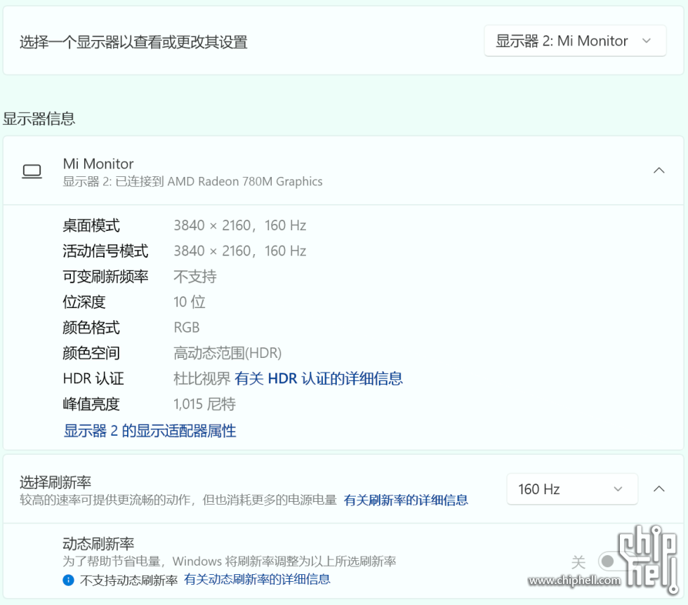Click the blue info icon beside 不支持动态刷新率
The width and height of the screenshot is (688, 605).
[x=68, y=580]
